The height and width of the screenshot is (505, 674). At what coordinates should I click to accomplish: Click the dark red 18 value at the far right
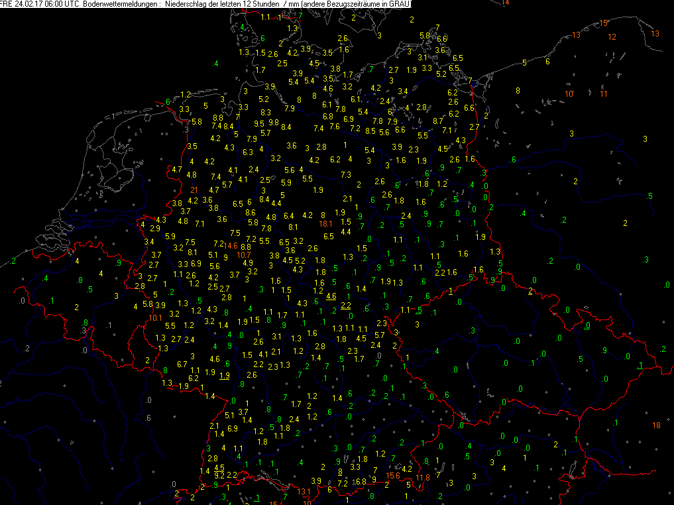tap(656, 425)
